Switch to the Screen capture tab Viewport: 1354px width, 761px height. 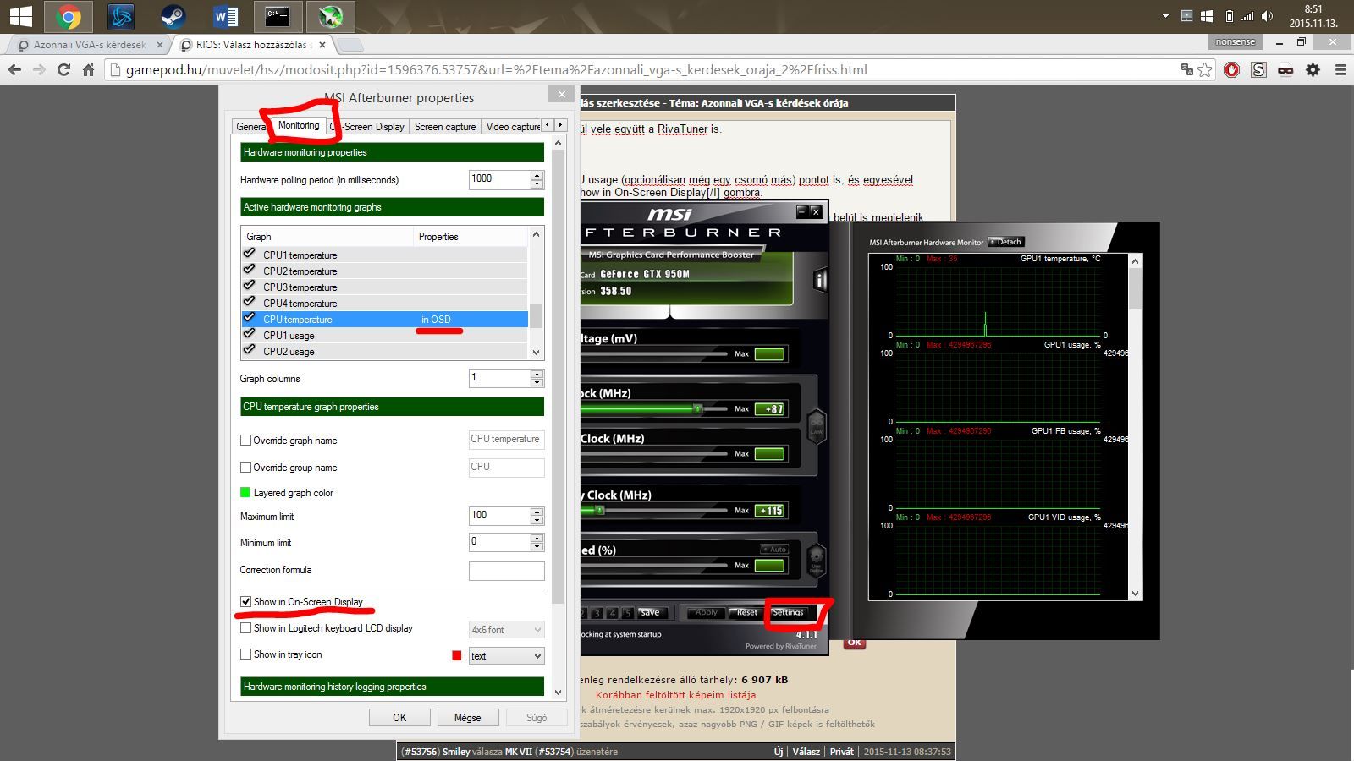pyautogui.click(x=445, y=127)
